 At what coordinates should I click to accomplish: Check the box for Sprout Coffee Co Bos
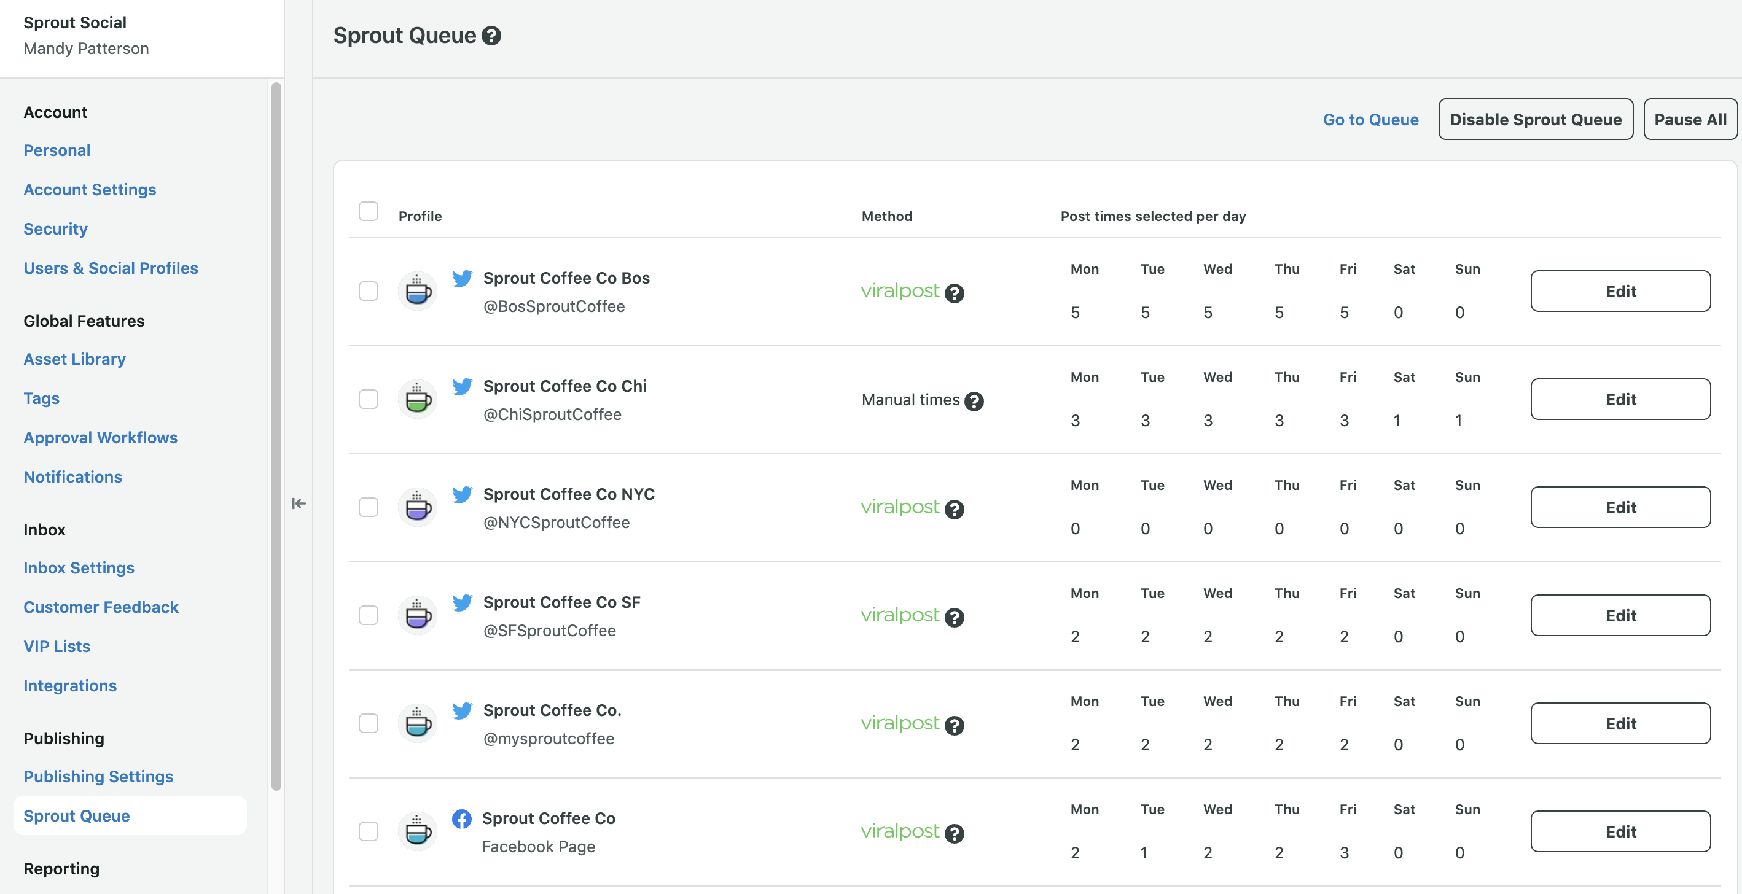tap(369, 291)
